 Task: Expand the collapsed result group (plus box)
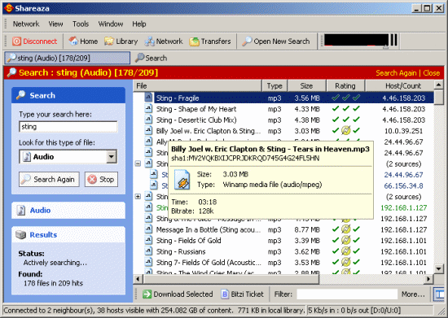(138, 197)
